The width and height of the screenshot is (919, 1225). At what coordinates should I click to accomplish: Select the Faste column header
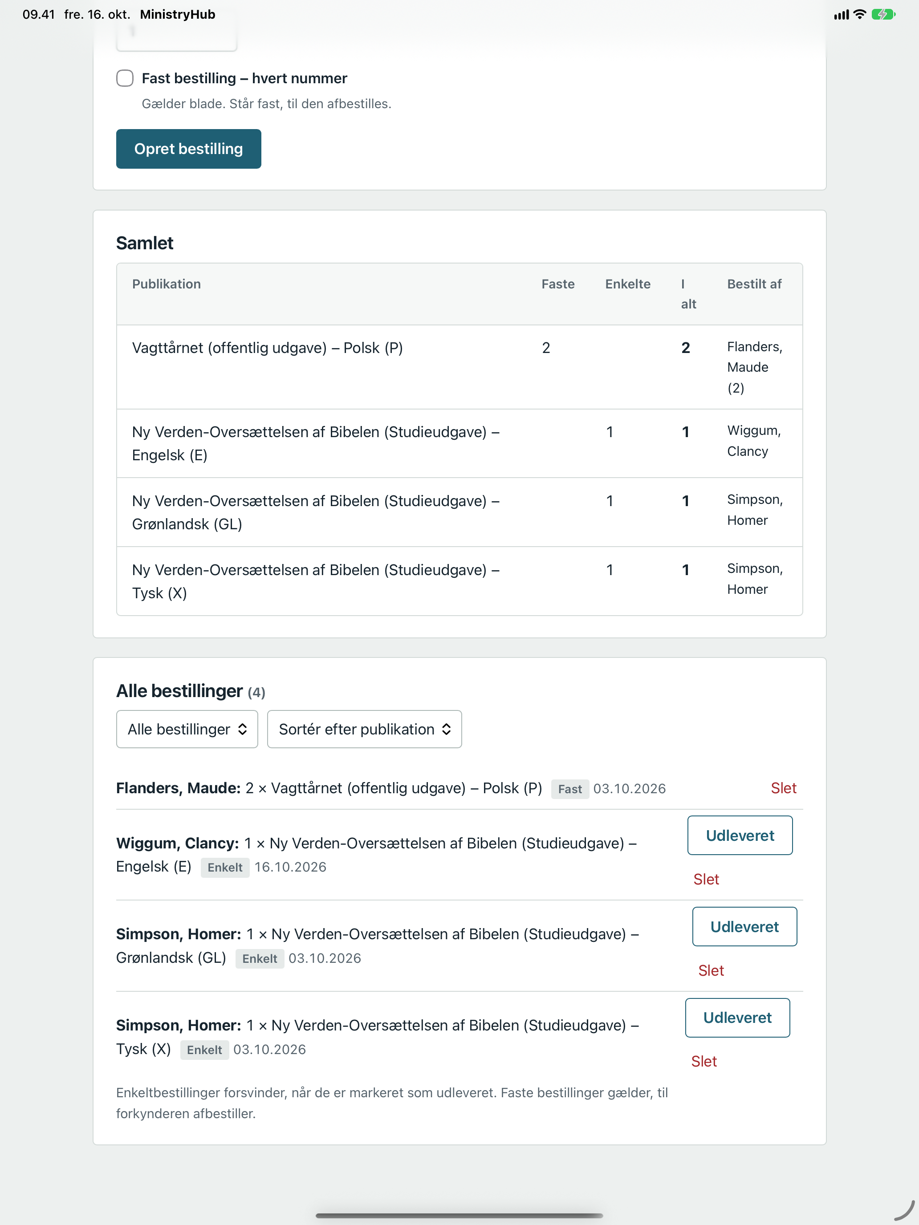point(558,284)
